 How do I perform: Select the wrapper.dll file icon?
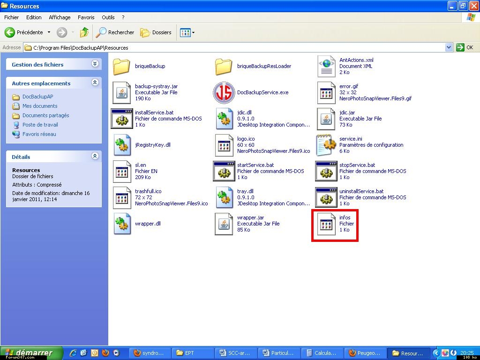122,224
